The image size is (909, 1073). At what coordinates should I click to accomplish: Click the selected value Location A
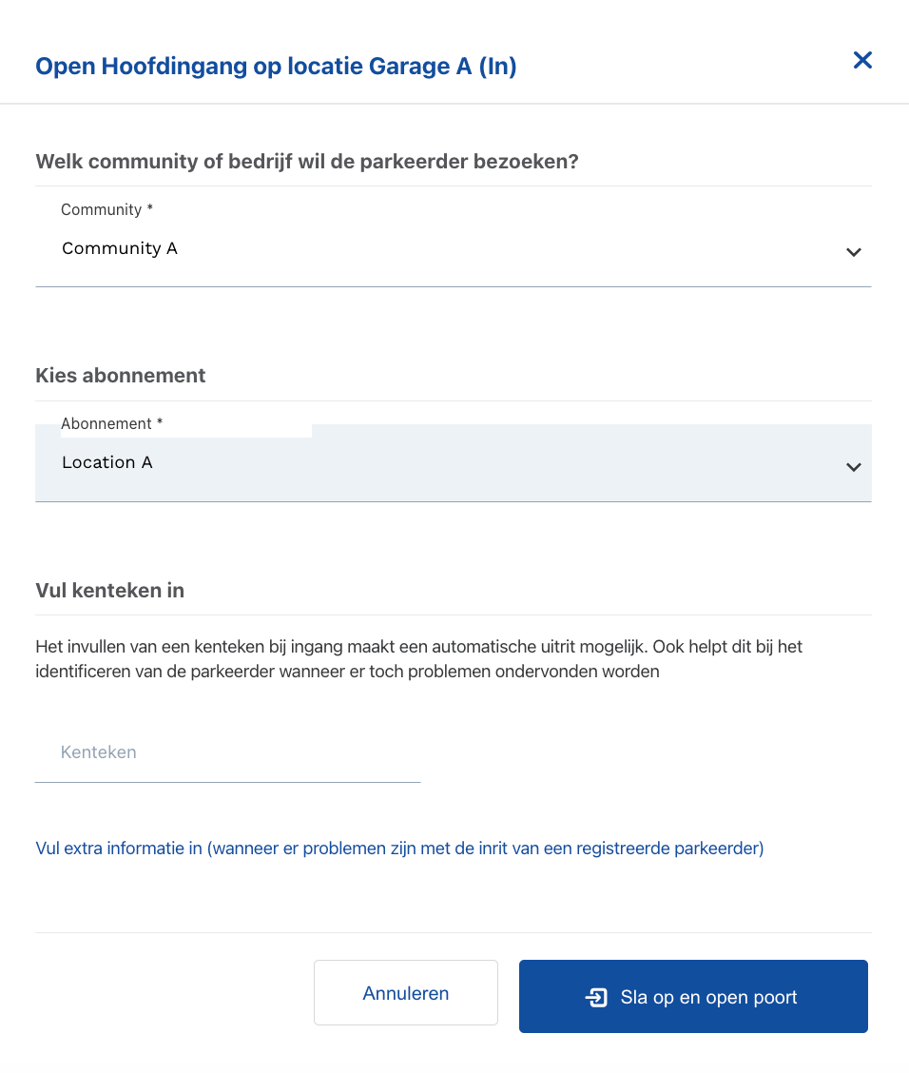tap(107, 462)
